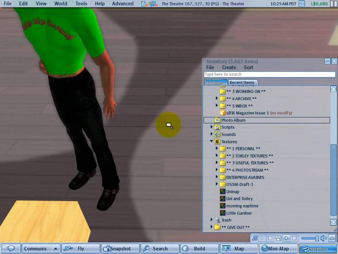Toggle Fly mode

point(81,249)
